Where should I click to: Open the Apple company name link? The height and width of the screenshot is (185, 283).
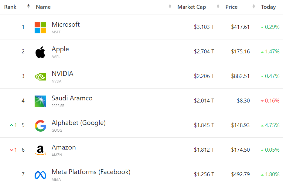tap(60, 49)
